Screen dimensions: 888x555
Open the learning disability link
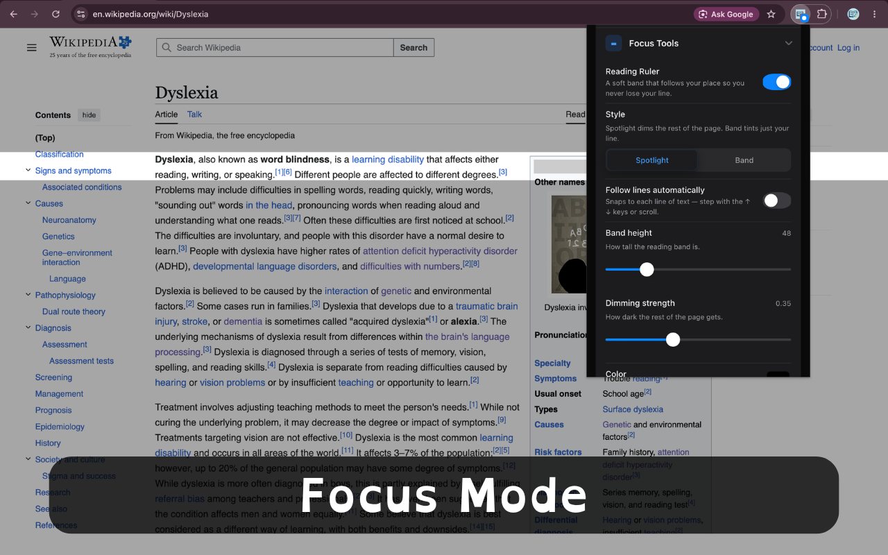pos(388,160)
